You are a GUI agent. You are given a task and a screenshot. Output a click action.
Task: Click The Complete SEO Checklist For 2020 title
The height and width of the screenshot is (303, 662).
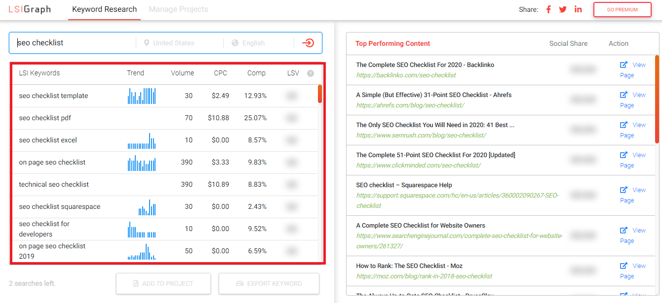pos(425,65)
